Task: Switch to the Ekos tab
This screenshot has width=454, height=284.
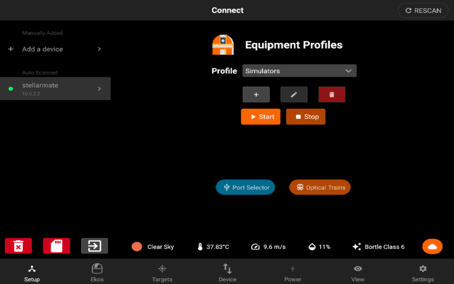Action: point(97,272)
